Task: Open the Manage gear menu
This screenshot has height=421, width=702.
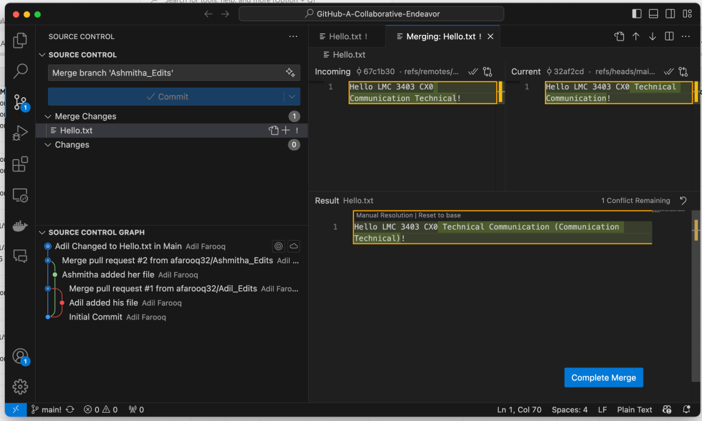Action: pos(20,387)
